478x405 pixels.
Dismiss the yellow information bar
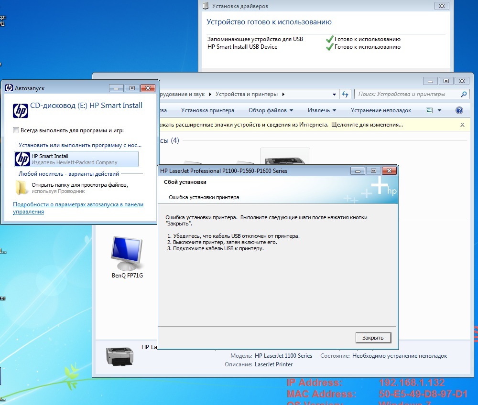pyautogui.click(x=462, y=125)
